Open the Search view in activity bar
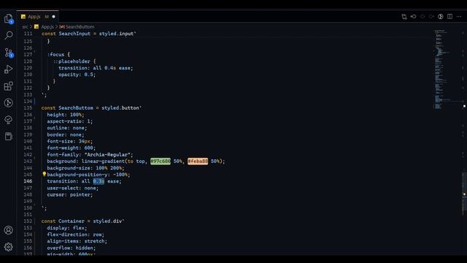467x263 pixels. pyautogui.click(x=8, y=35)
